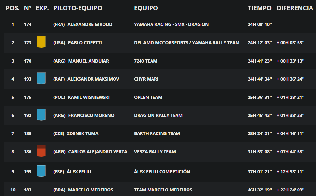
Task: Open rider Alexandre Giroud's entry
Action: click(90, 24)
